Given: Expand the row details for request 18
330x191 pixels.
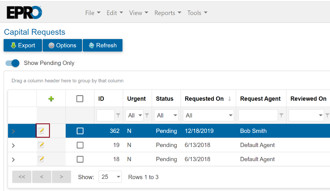Looking at the screenshot, I should tap(13, 159).
